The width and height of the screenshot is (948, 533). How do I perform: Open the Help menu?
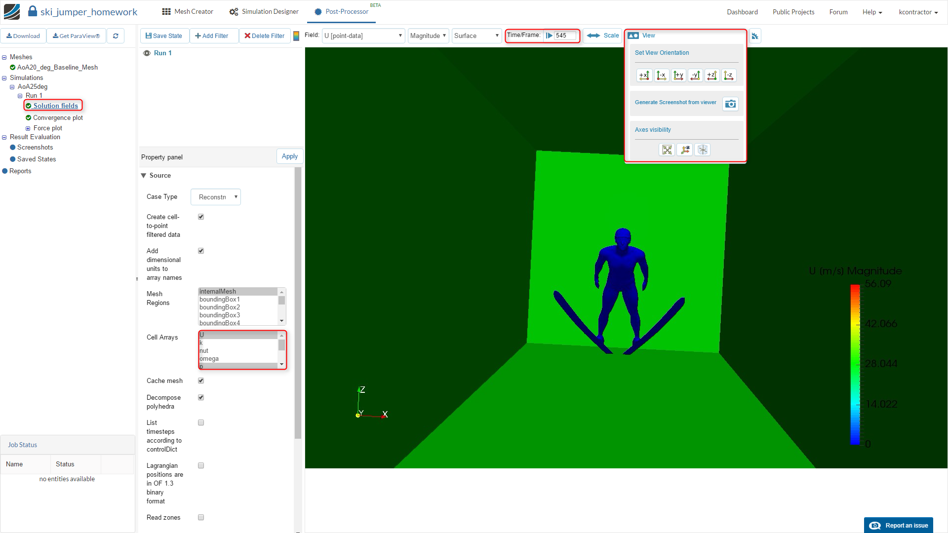pyautogui.click(x=872, y=12)
